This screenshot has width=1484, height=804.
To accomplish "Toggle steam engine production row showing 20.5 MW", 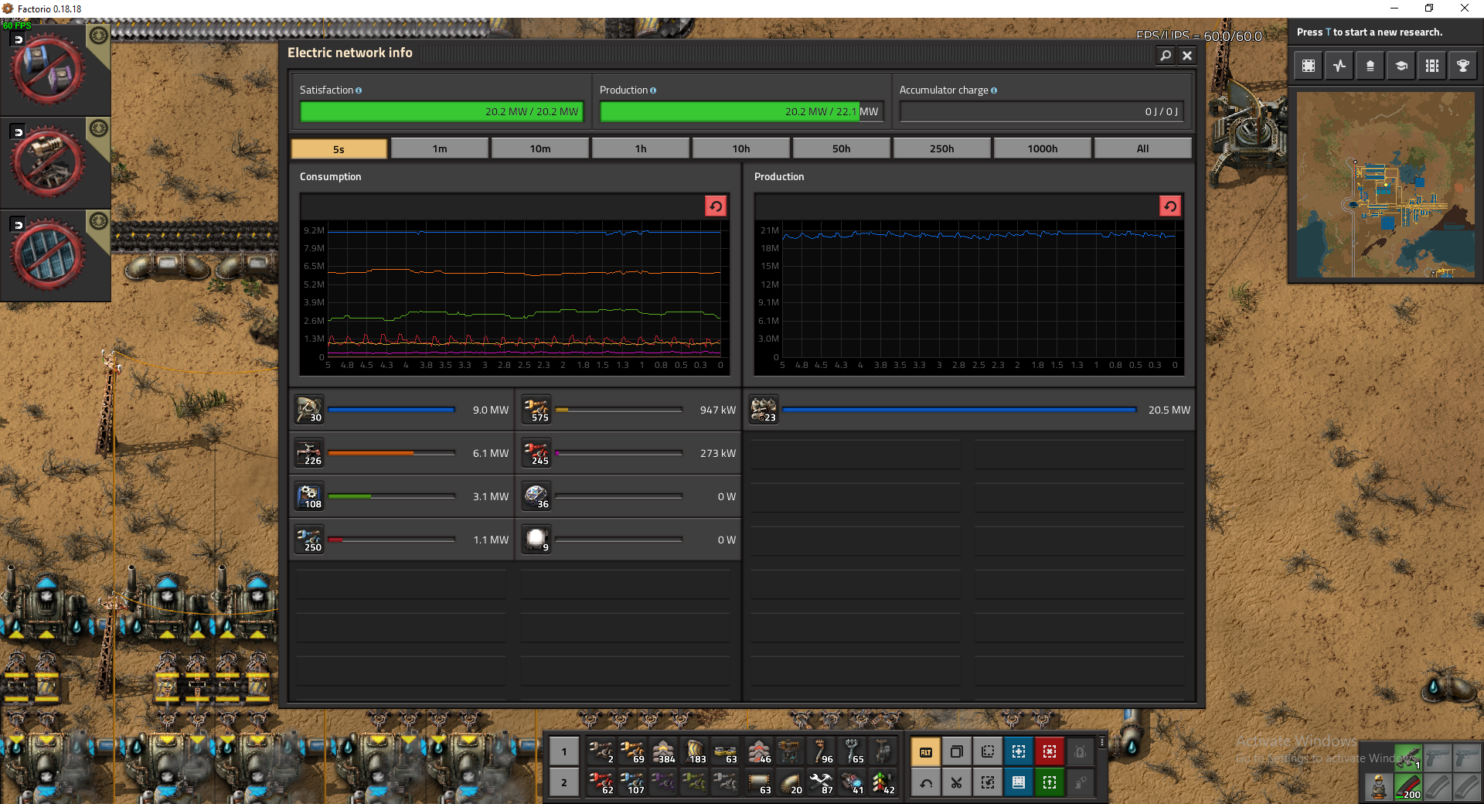I will point(970,410).
